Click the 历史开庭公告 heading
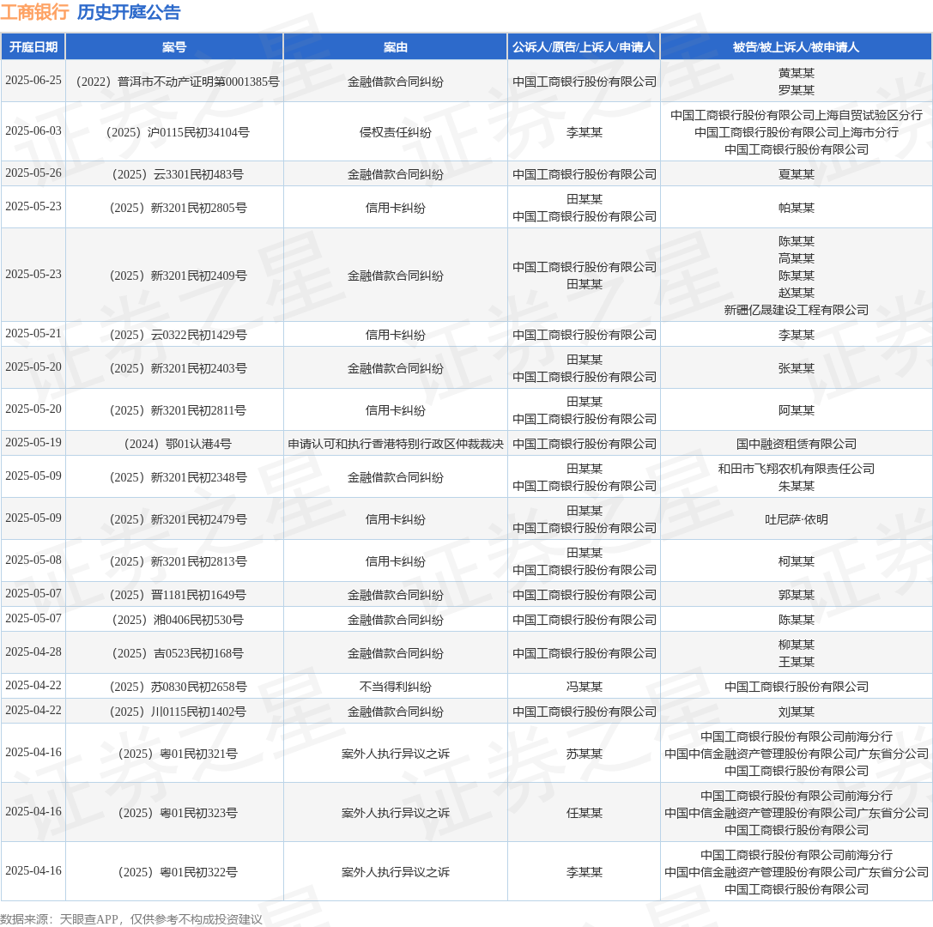Viewport: 933px width, 927px height. click(x=129, y=12)
